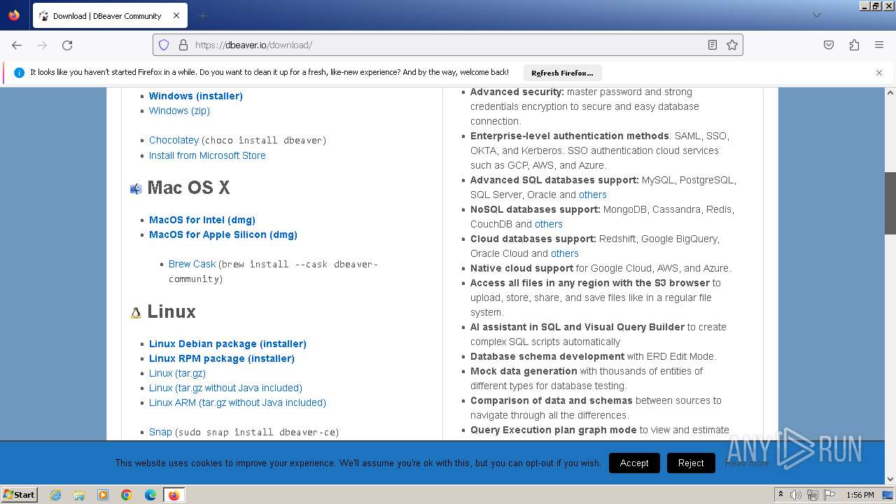
Task: Open the Windows Start button
Action: point(20,495)
